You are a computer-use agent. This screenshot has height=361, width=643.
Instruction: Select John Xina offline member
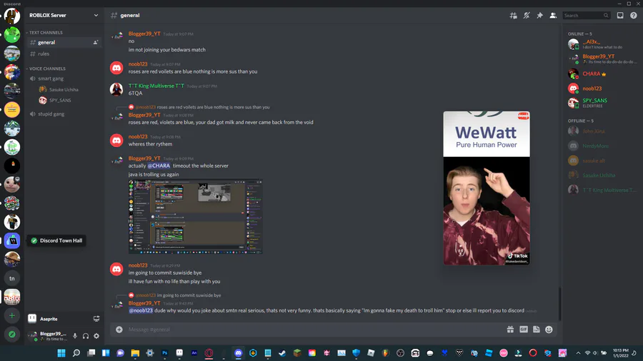point(603,131)
